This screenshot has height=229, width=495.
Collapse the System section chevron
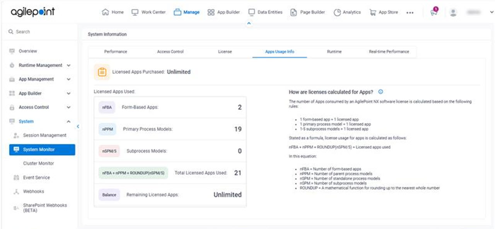click(69, 121)
